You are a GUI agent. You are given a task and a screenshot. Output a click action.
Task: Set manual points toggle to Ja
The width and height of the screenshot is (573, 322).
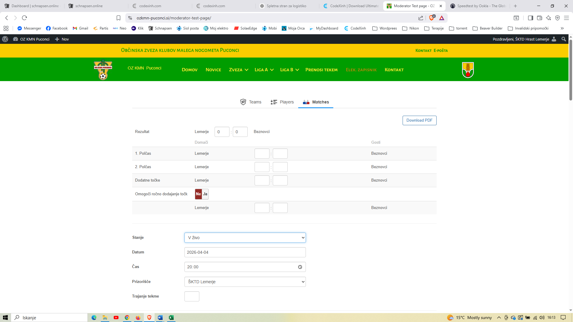[205, 194]
